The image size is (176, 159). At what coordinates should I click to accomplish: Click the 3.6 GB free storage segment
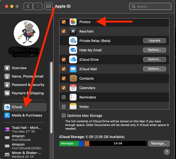(118, 143)
